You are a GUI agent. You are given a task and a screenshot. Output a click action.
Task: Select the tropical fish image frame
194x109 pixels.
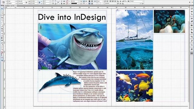[x=135, y=86]
